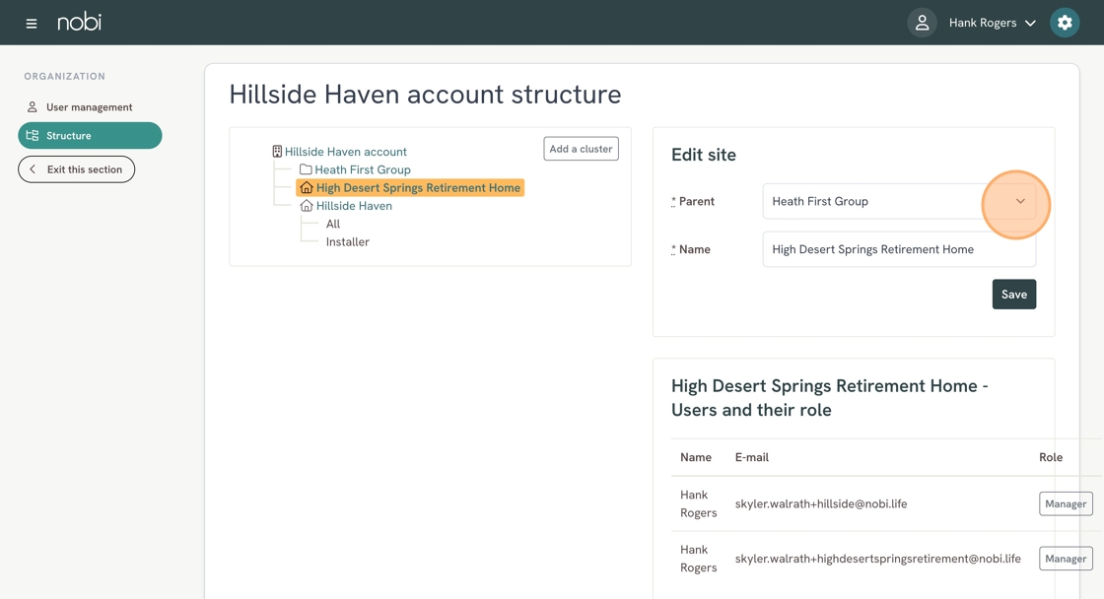Click the building icon of Hillside Haven account
The width and height of the screenshot is (1104, 599).
[277, 152]
